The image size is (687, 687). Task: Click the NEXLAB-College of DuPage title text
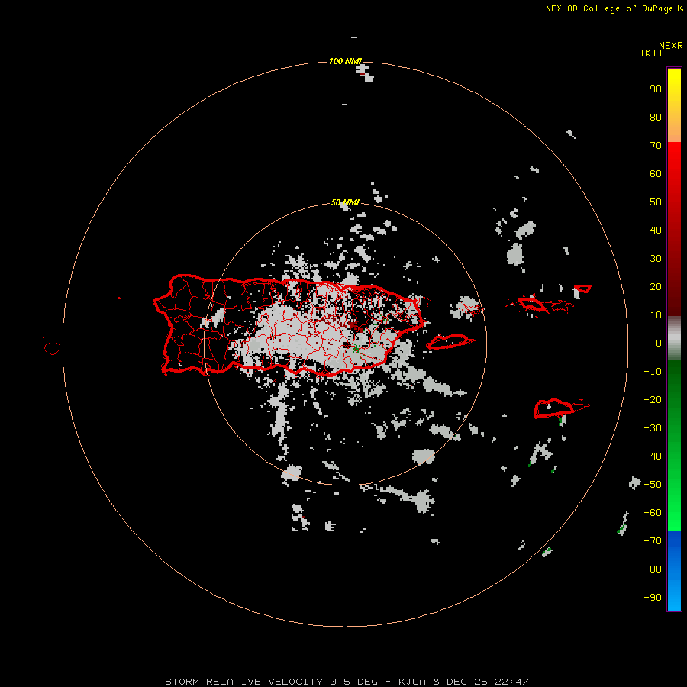click(x=614, y=8)
